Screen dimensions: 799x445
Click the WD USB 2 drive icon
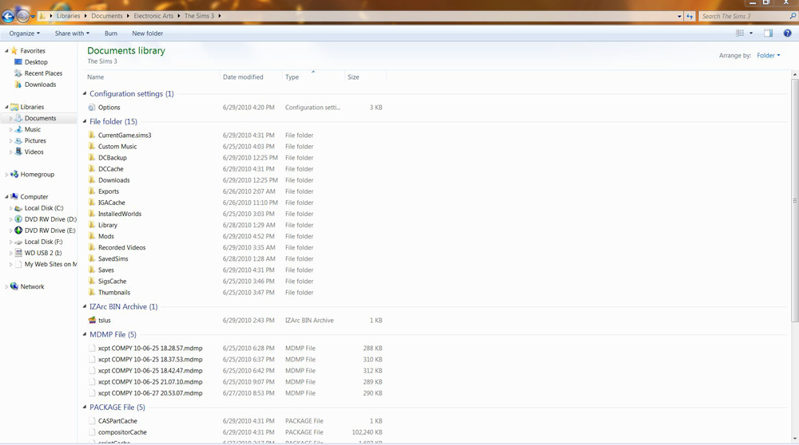18,253
